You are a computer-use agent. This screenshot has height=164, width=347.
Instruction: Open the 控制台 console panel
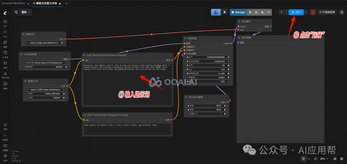[x=5, y=137]
